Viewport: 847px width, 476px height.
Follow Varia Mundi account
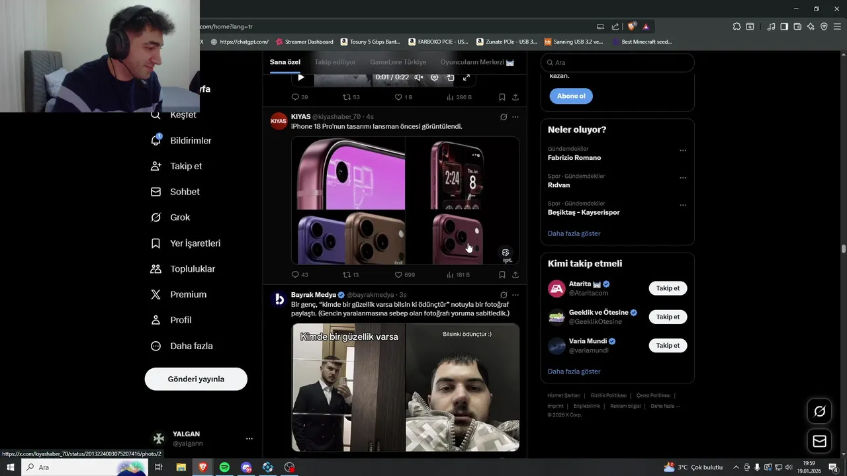(668, 345)
